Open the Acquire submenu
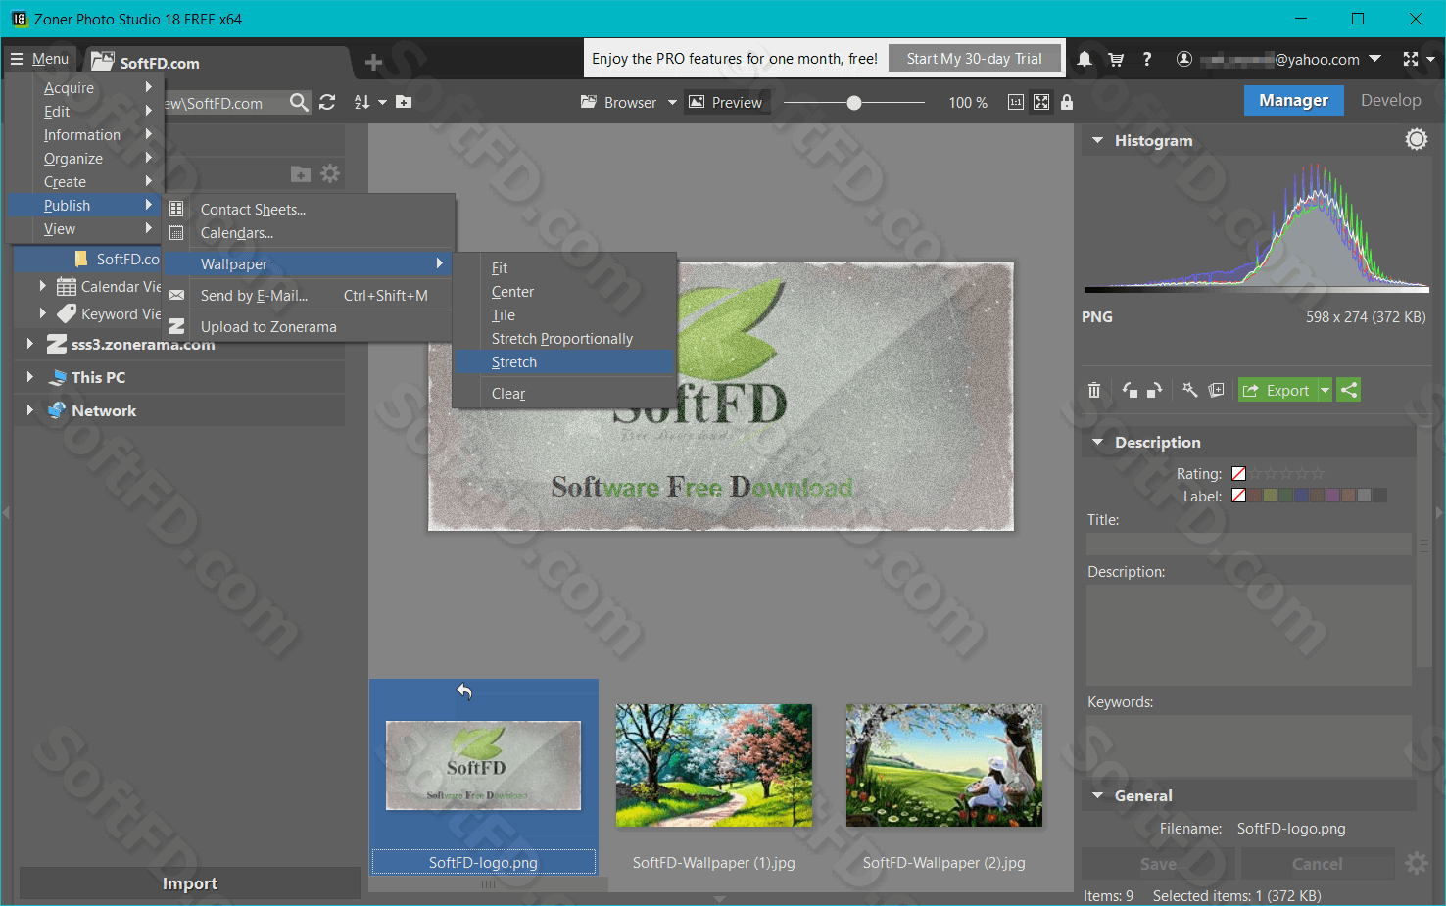This screenshot has width=1446, height=906. tap(84, 87)
